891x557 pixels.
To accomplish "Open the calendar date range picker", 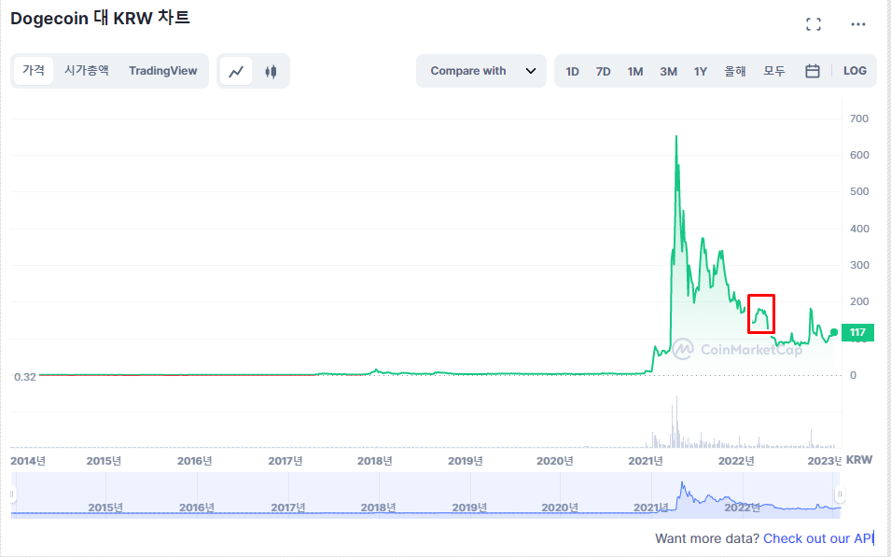I will (x=813, y=71).
